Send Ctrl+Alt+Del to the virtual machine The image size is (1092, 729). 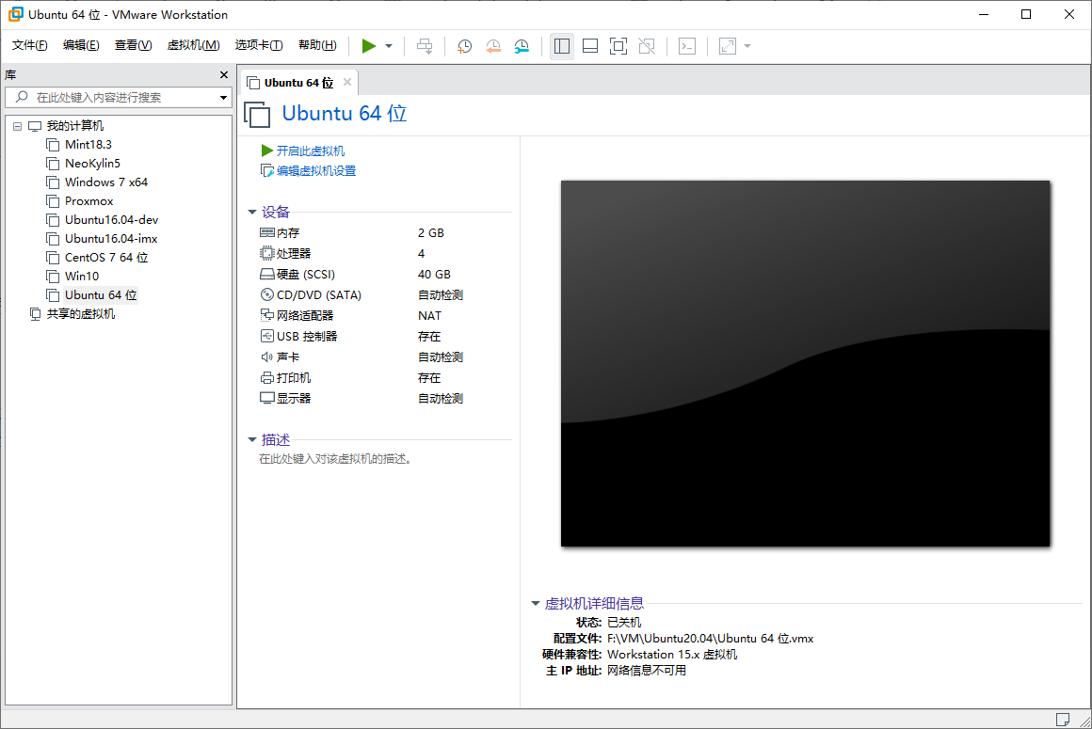(x=425, y=45)
